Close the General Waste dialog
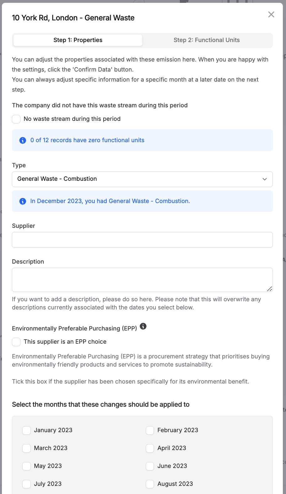The width and height of the screenshot is (286, 494). (x=271, y=14)
